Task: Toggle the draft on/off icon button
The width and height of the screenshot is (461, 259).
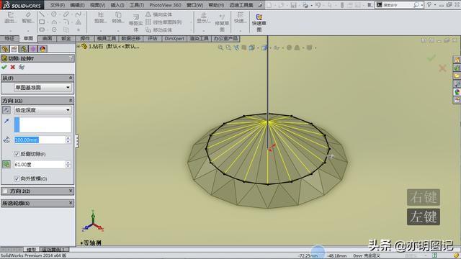Action: (6, 165)
